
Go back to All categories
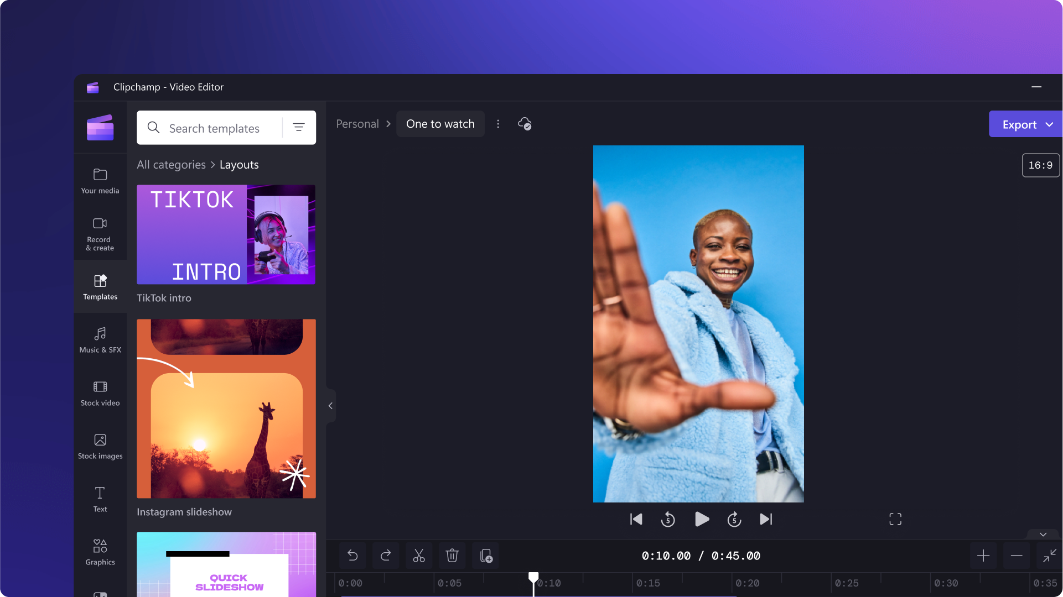171,165
